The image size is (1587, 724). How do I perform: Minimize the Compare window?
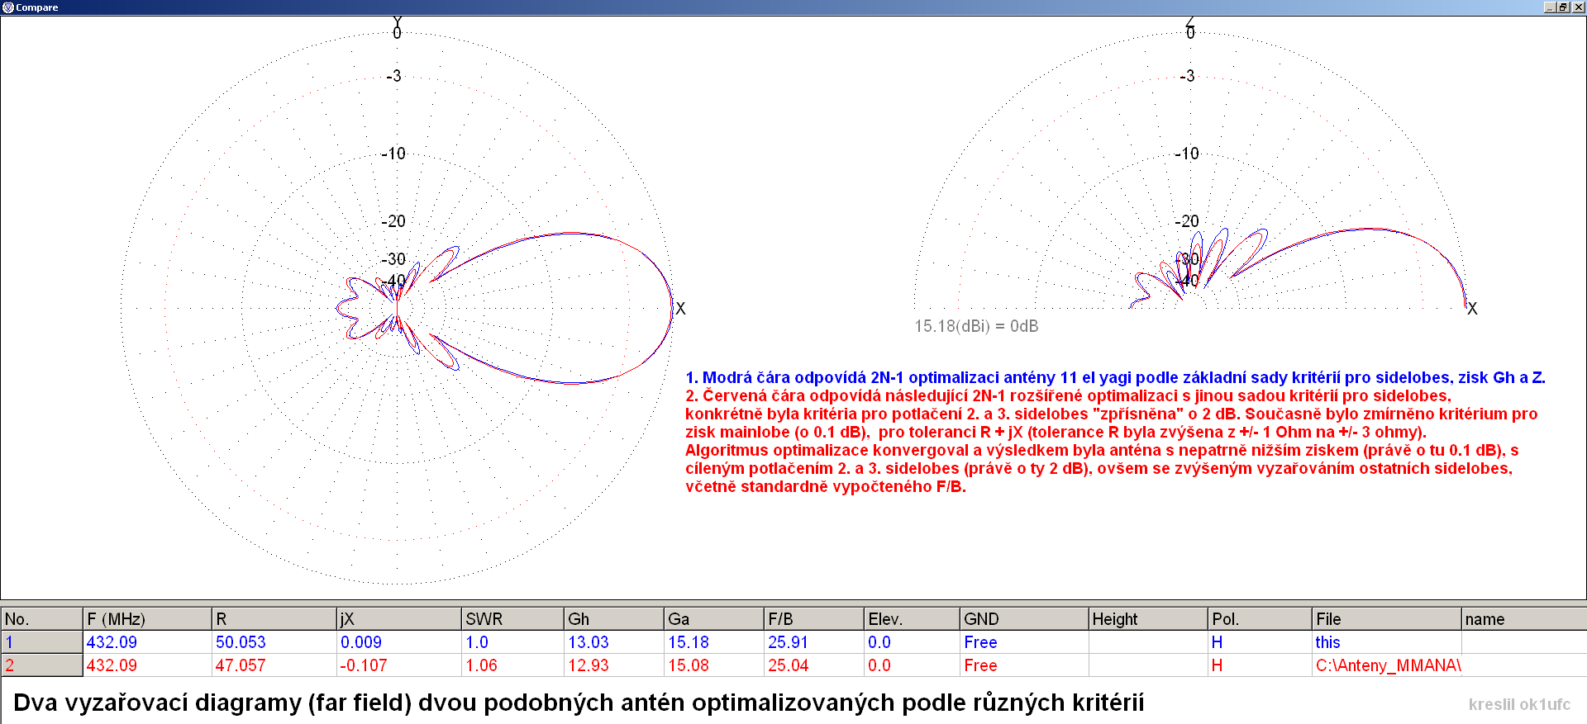pos(1550,7)
